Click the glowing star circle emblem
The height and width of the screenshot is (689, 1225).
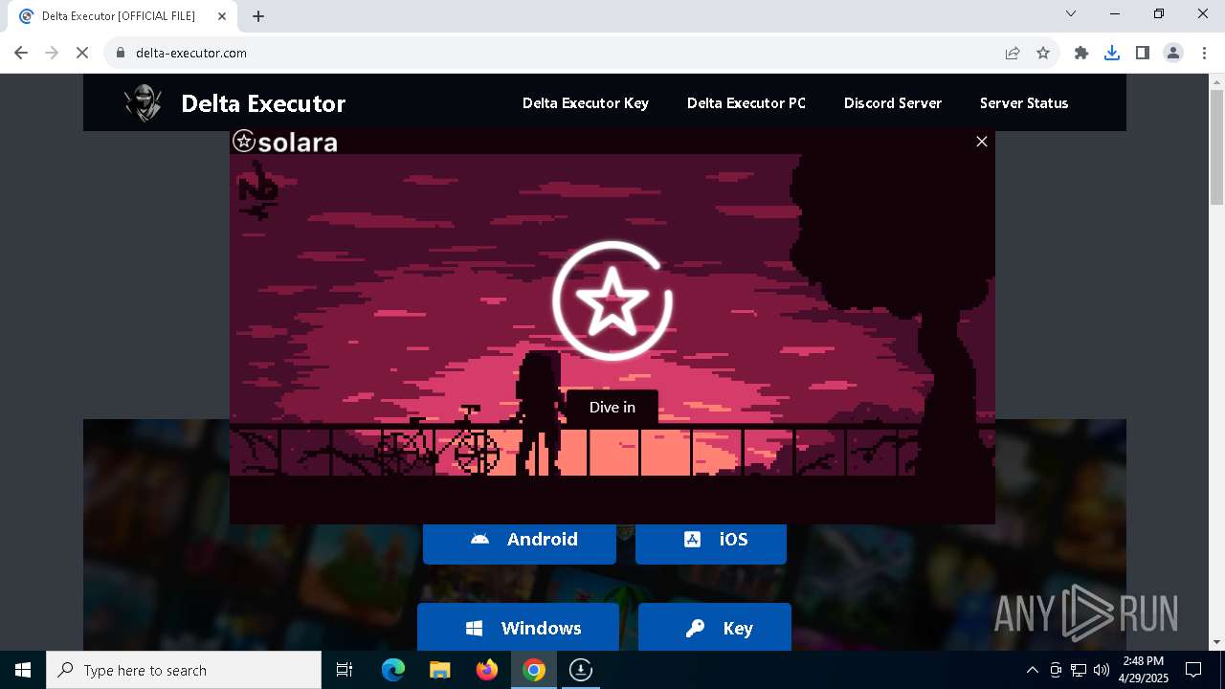pos(612,300)
